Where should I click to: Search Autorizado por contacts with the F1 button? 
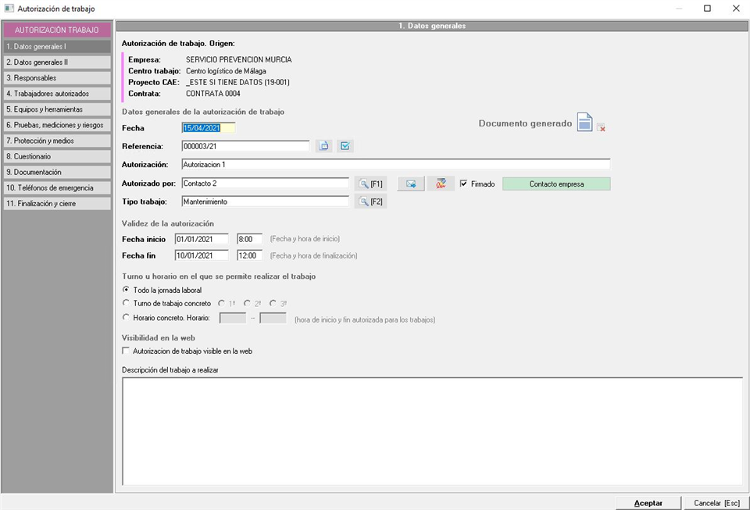point(370,184)
